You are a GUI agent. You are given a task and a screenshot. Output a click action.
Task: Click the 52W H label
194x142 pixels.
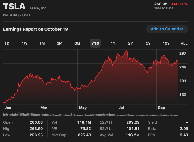[x=106, y=122]
